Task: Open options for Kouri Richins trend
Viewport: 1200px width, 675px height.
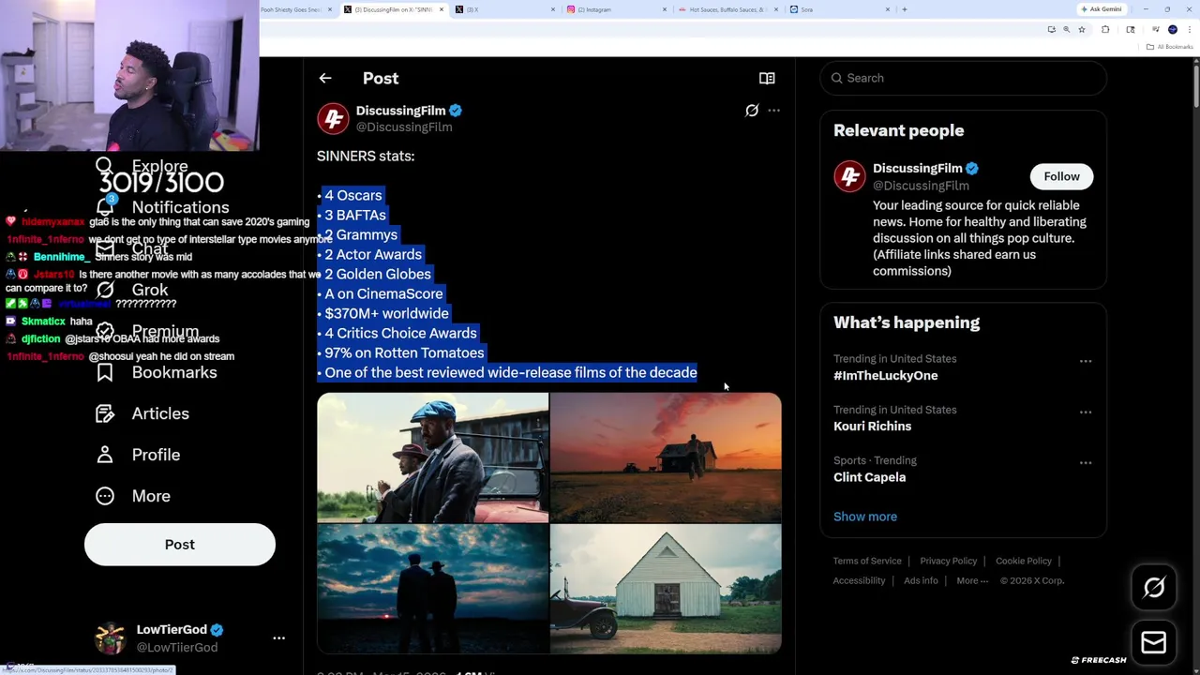Action: (1086, 412)
